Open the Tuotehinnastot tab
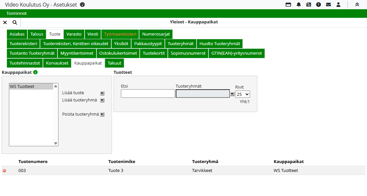The height and width of the screenshot is (196, 367). pyautogui.click(x=25, y=63)
